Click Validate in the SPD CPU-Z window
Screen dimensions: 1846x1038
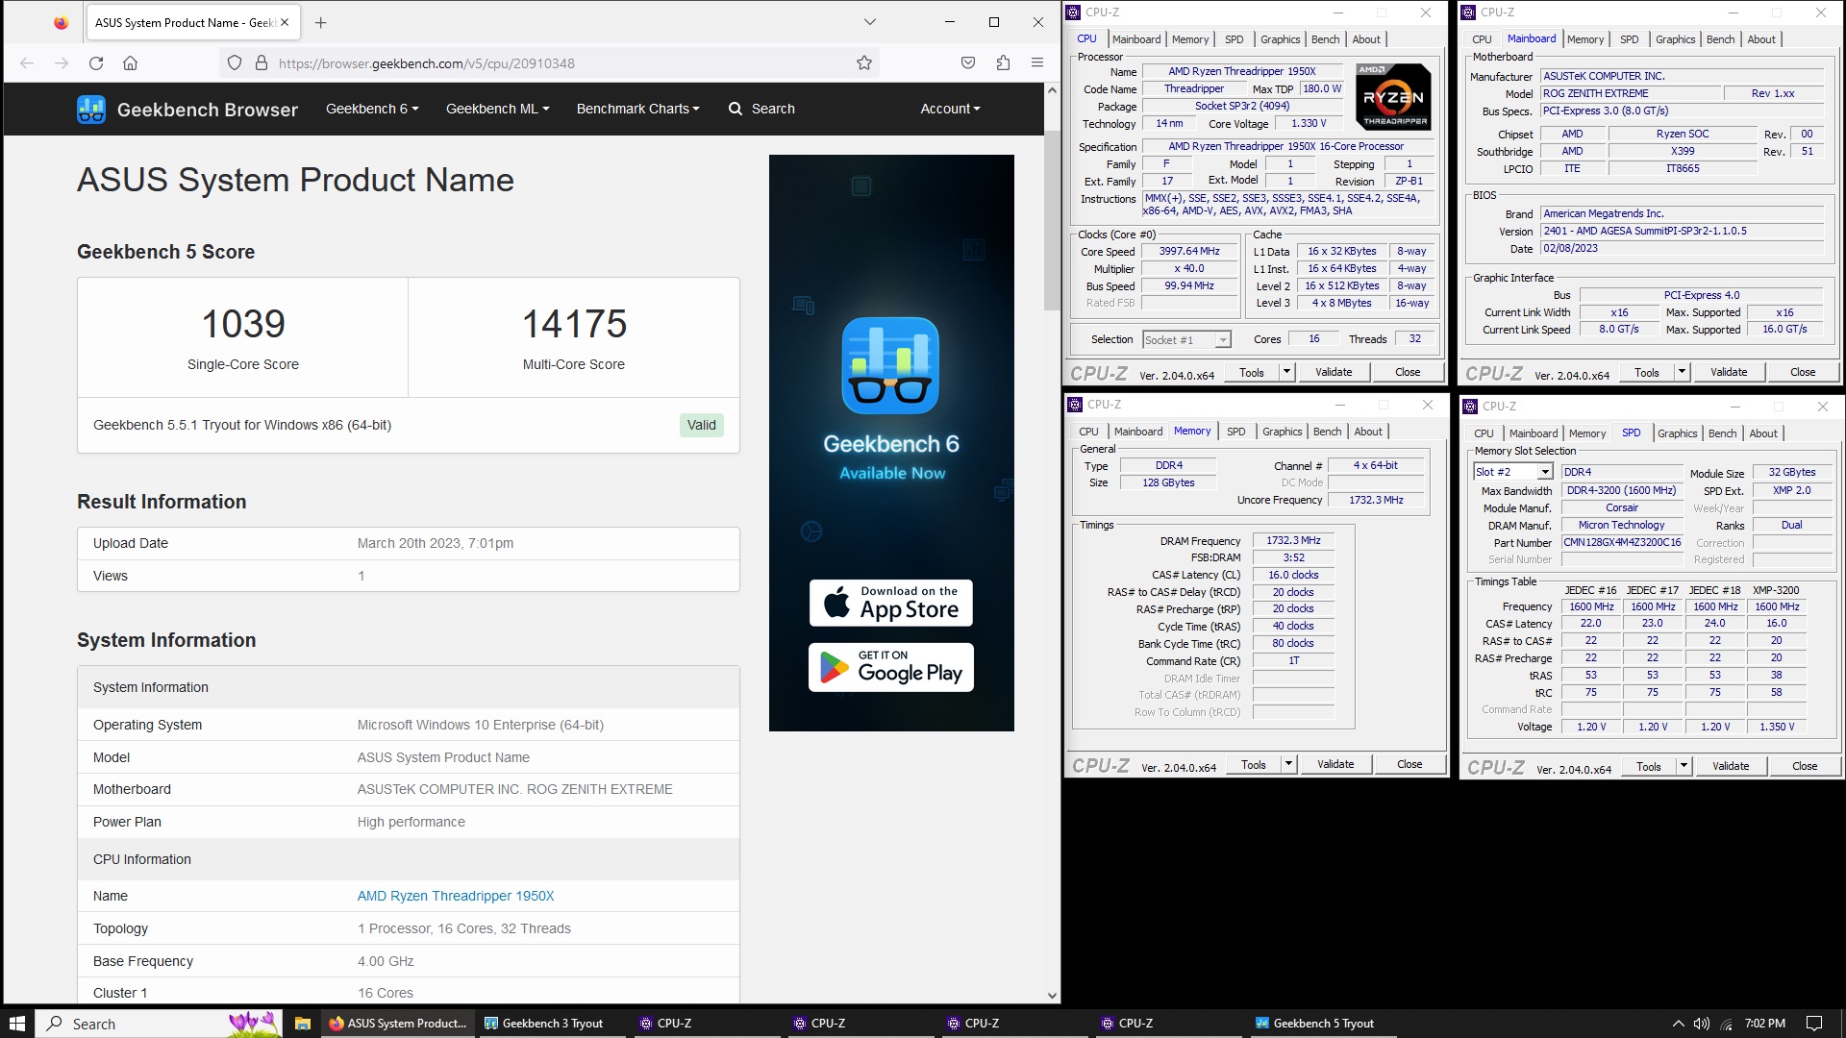(1731, 766)
